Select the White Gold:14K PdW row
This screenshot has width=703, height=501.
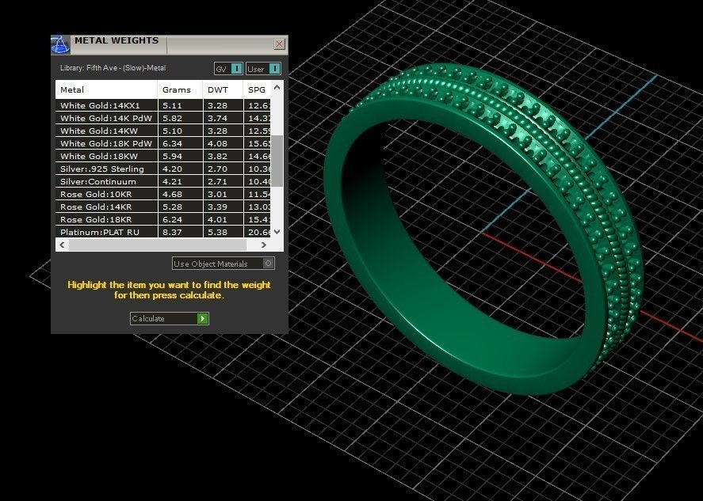163,118
